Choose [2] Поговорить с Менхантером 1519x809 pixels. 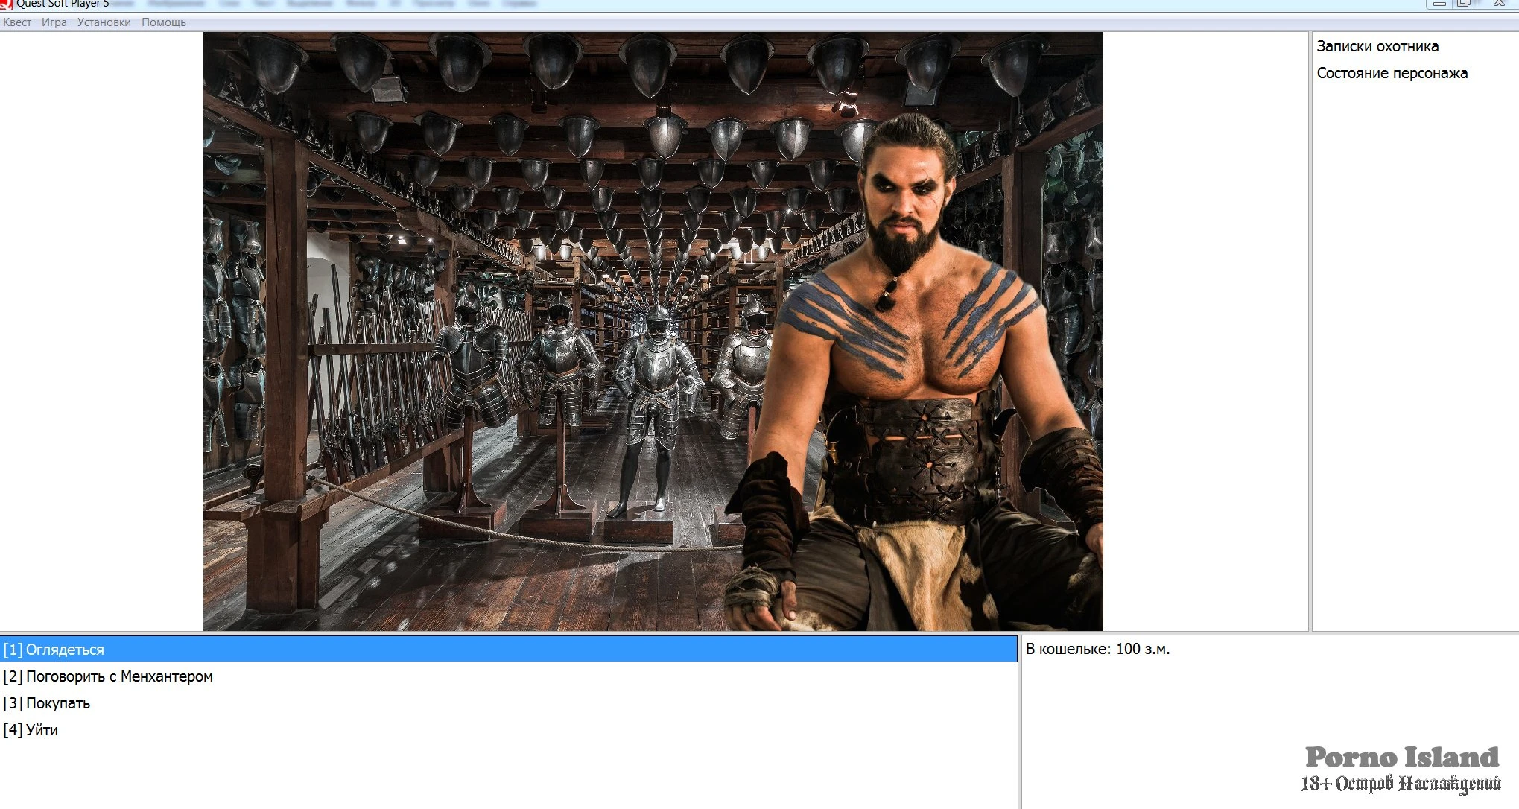108,676
